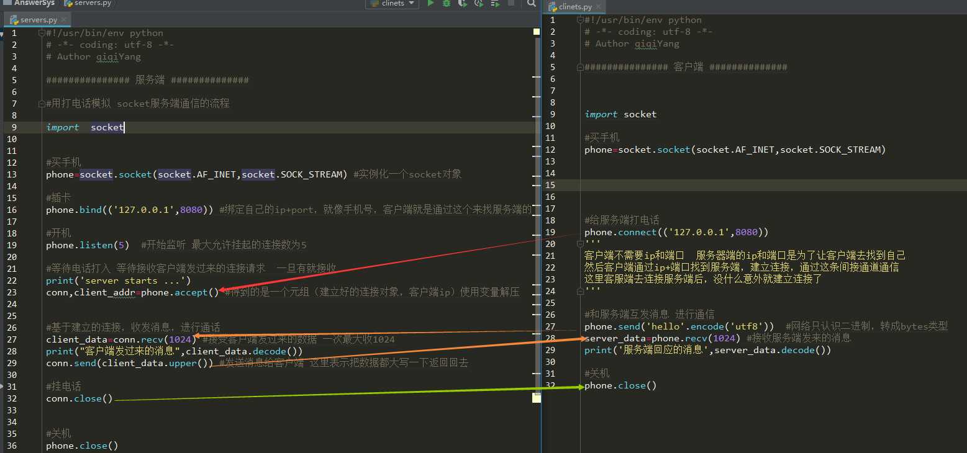
Task: Collapse fold marker on line 1 of servers.py
Action: 42,33
